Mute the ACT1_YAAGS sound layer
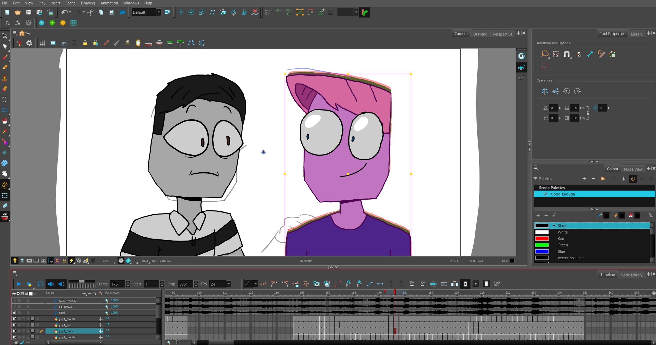The image size is (656, 345). (14, 300)
